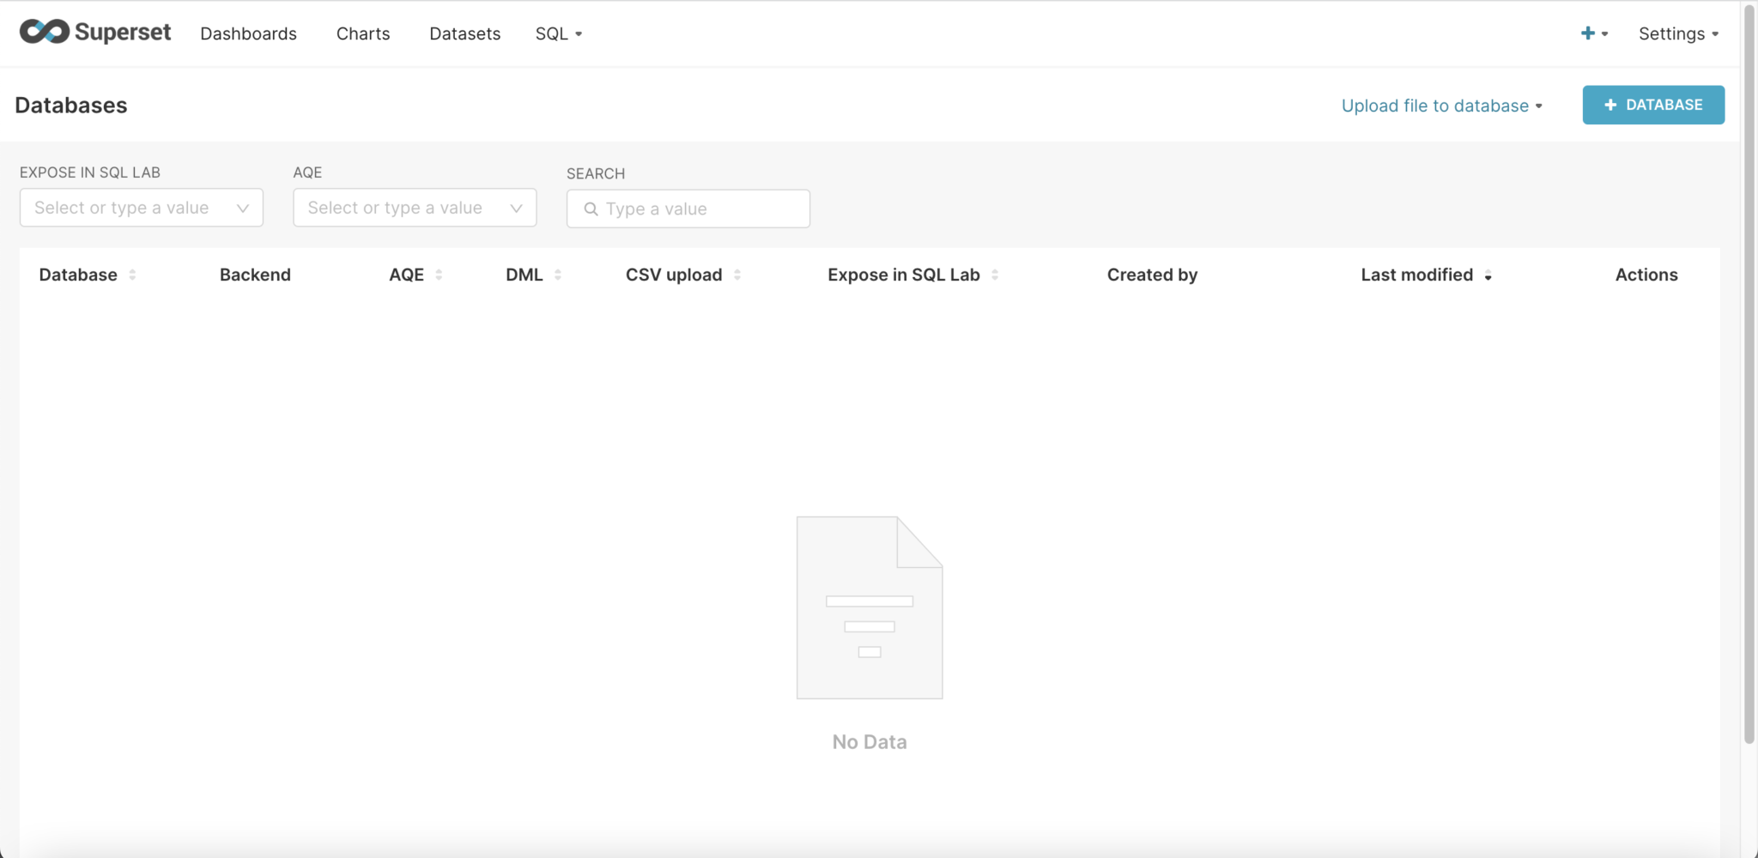The image size is (1758, 858).
Task: Open the SQL menu in navbar
Action: tap(558, 33)
